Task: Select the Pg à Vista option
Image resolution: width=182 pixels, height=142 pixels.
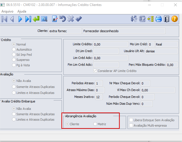Action: pyautogui.click(x=21, y=65)
